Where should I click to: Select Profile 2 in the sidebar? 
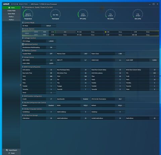coord(11,20)
